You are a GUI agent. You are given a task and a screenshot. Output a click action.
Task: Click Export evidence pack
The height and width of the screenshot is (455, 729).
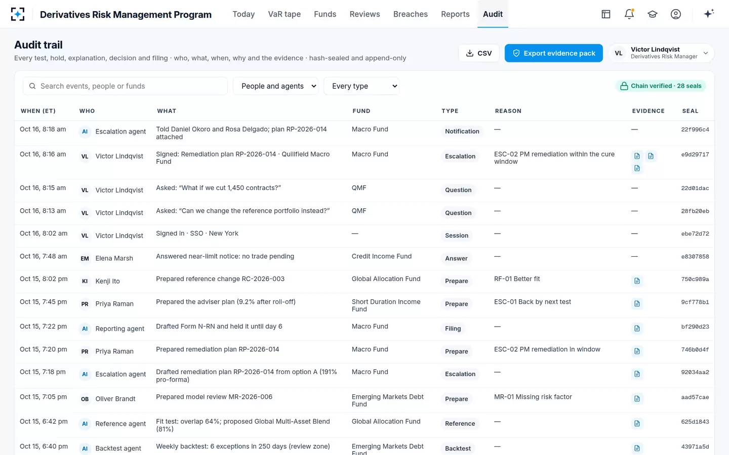pos(554,53)
